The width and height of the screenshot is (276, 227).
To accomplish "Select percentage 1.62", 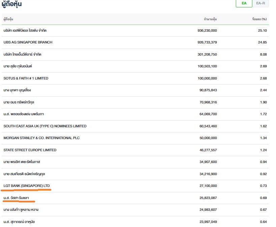I will pyautogui.click(x=263, y=126).
